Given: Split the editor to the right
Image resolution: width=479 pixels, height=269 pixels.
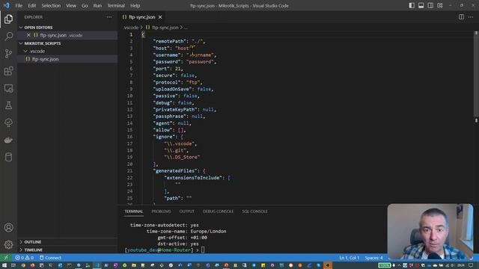Looking at the screenshot, I should (461, 17).
